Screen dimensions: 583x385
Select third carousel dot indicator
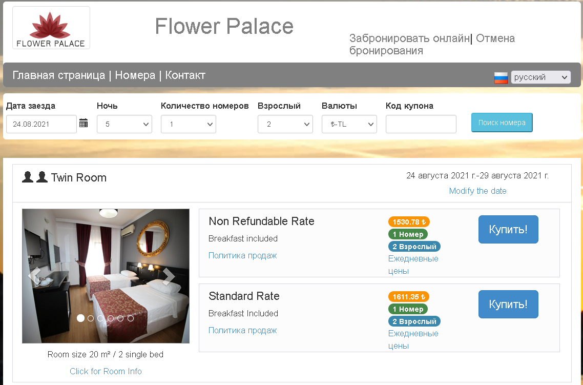coord(100,318)
